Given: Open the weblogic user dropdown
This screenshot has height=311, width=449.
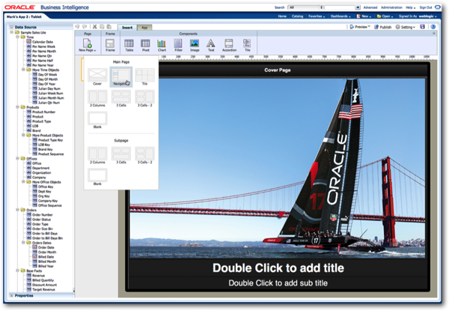Looking at the screenshot, I should (427, 16).
